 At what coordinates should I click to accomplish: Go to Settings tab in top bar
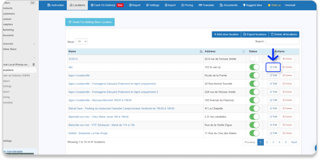coord(152,5)
